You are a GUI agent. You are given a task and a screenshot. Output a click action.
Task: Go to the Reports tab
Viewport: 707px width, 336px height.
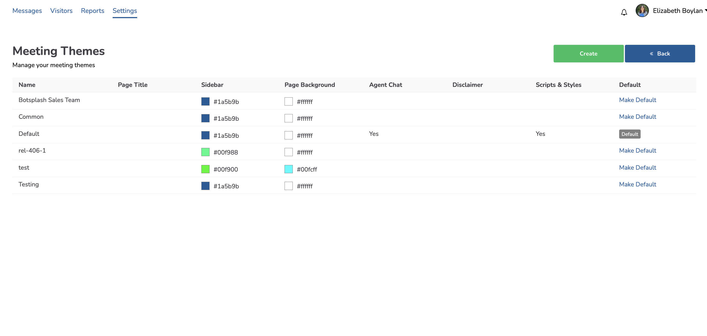(x=93, y=11)
